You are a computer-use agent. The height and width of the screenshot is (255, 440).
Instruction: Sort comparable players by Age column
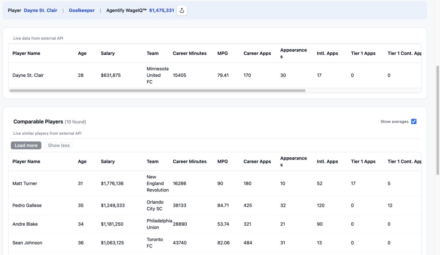coord(82,161)
